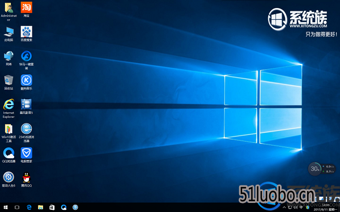Switch the Chinese input method indicator
This screenshot has width=340, height=212.
[301, 207]
